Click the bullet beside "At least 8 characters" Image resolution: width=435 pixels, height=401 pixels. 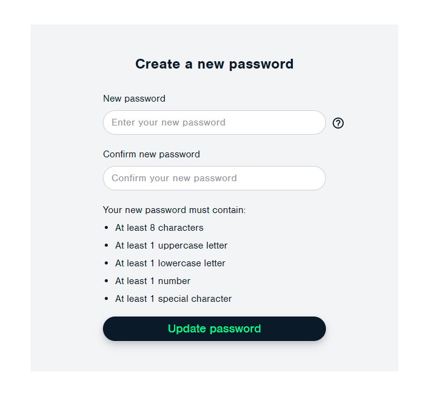[107, 228]
